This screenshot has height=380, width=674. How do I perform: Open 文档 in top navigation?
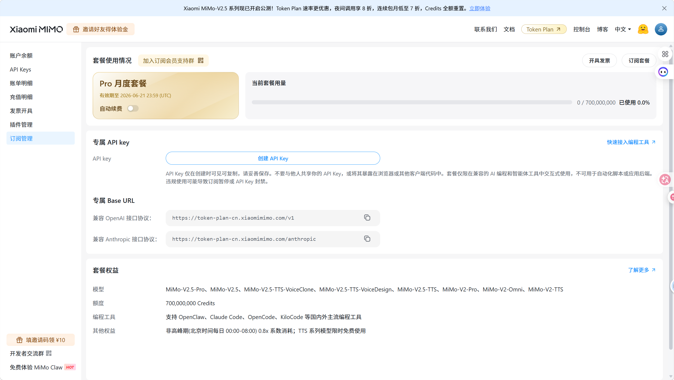[x=509, y=29]
